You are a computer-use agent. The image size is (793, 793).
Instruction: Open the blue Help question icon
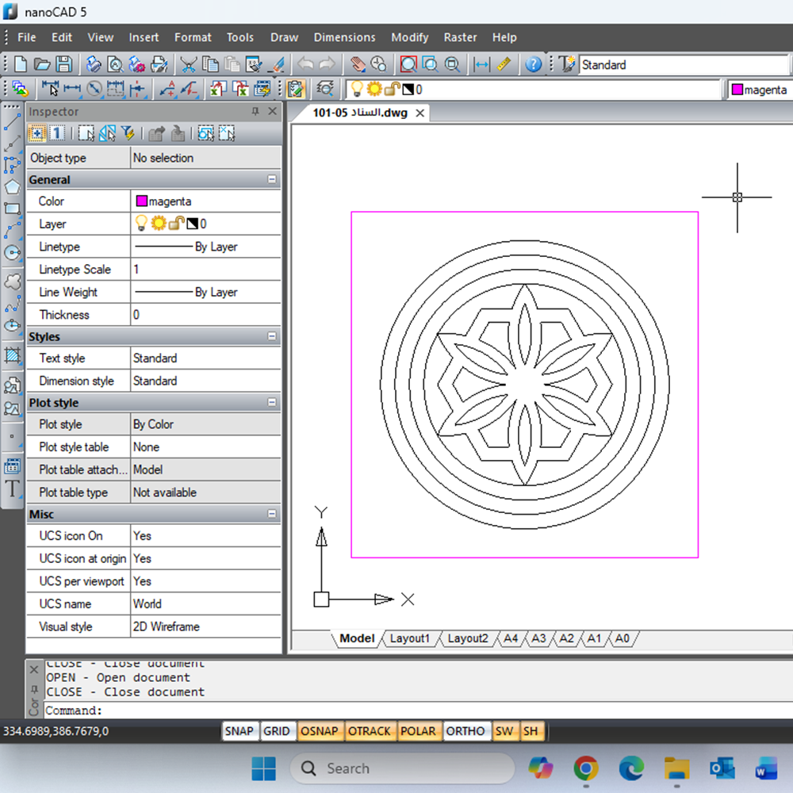tap(534, 64)
